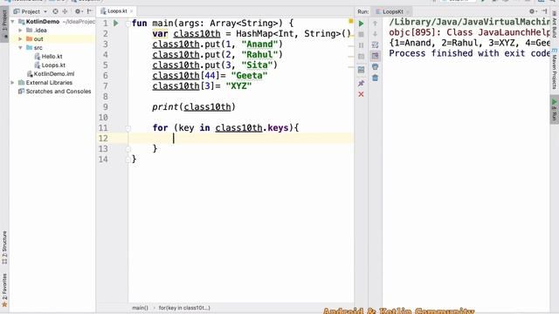Viewport: 559px width, 314px height.
Task: Pin the Run tab
Action: 361,84
